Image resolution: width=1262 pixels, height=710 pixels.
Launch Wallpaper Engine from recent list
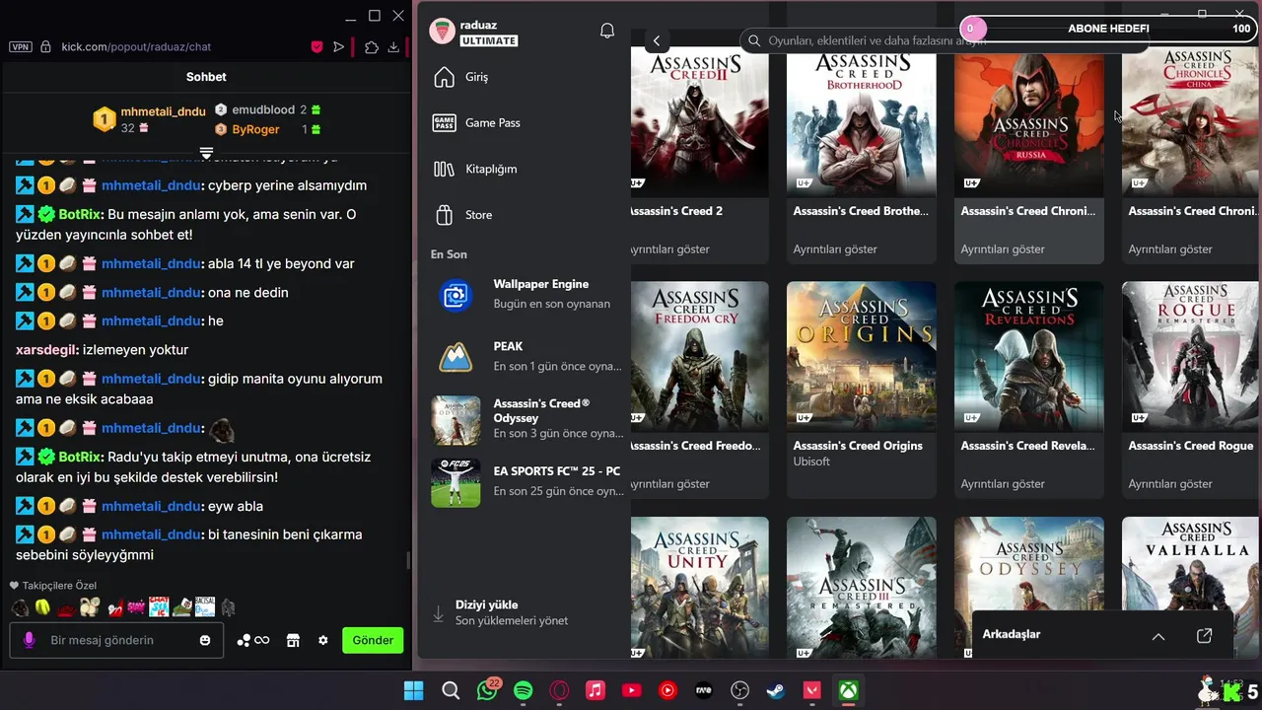tap(527, 294)
